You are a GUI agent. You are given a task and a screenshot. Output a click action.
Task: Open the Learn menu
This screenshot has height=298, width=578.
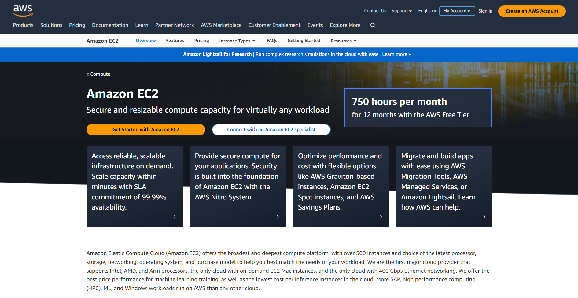tap(142, 25)
